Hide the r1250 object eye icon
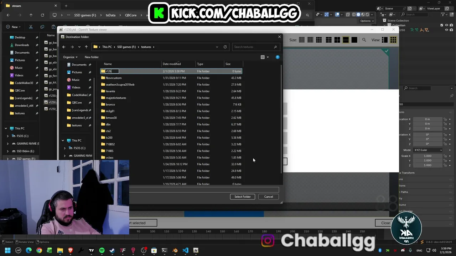 pyautogui.click(x=447, y=30)
